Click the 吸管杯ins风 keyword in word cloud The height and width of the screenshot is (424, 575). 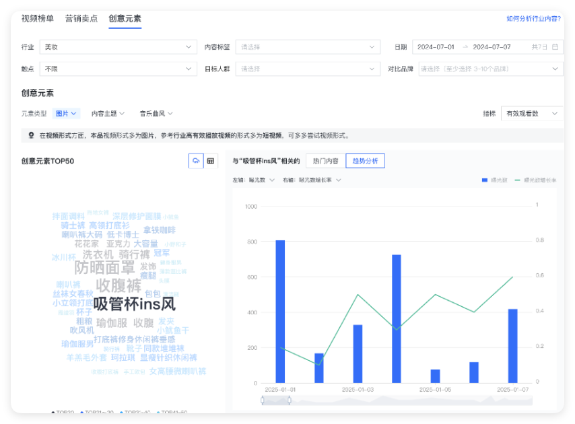(x=133, y=303)
